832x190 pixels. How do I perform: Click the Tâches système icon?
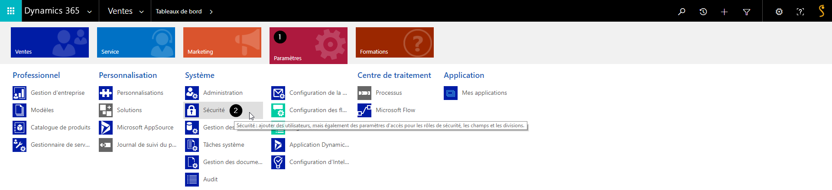click(x=192, y=145)
